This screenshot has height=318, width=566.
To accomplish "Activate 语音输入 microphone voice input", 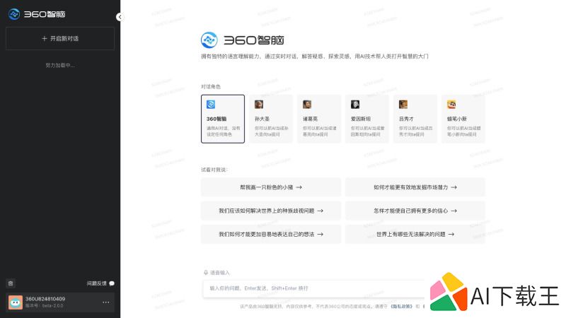I will click(216, 273).
